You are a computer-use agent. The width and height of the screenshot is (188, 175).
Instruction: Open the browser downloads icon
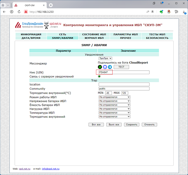point(184,12)
